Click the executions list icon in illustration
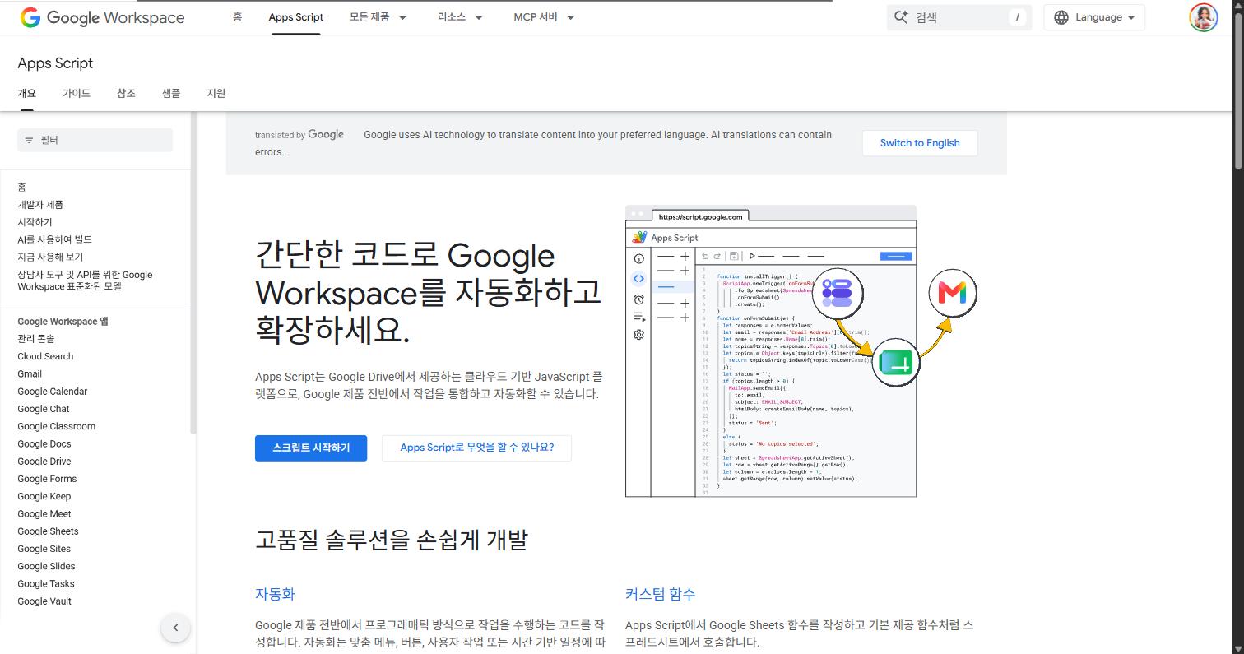The width and height of the screenshot is (1244, 654). tap(638, 317)
